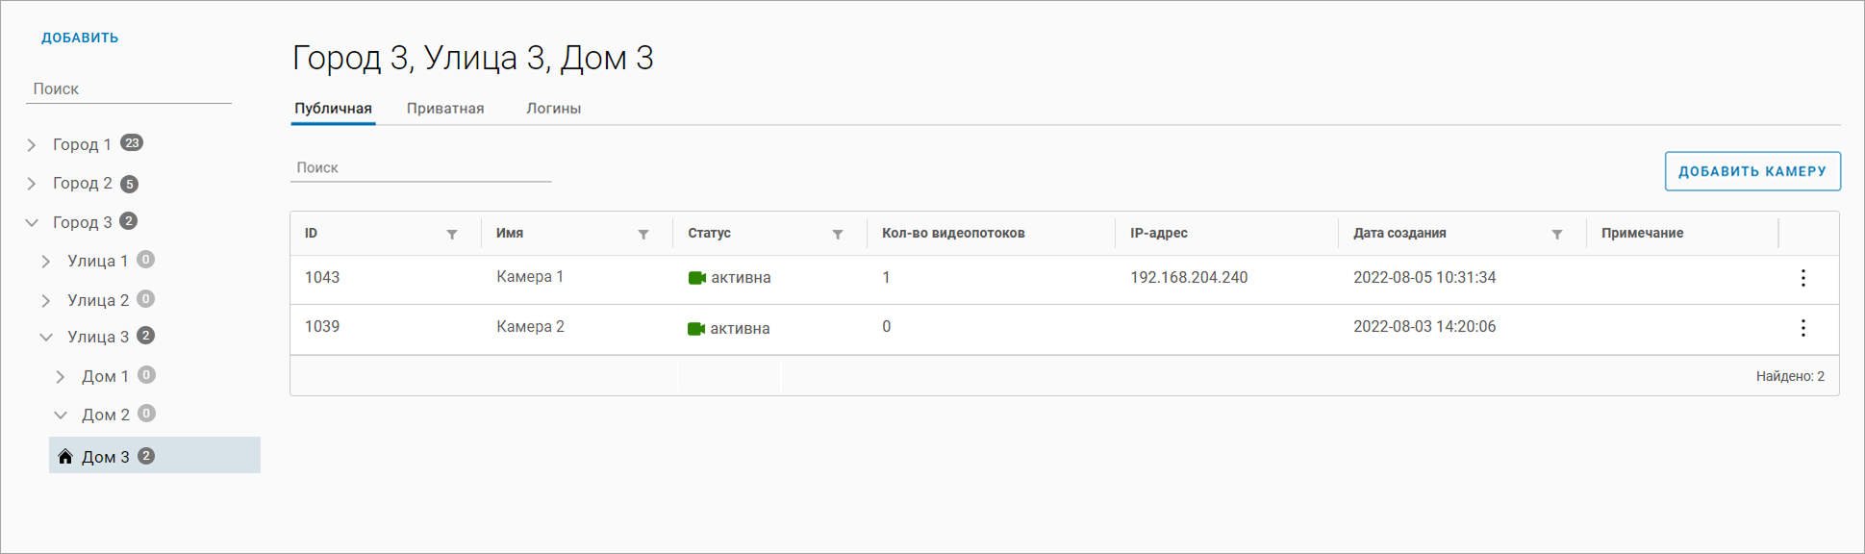Viewport: 1865px width, 554px height.
Task: Select Дом 1 in the tree
Action: [x=105, y=377]
